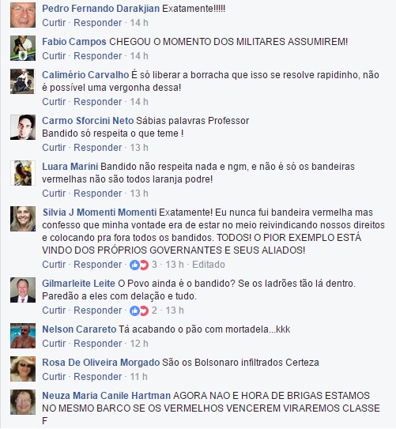The height and width of the screenshot is (429, 396).
Task: Open reactions on Silvia J Momenti's comment
Action: pos(143,265)
